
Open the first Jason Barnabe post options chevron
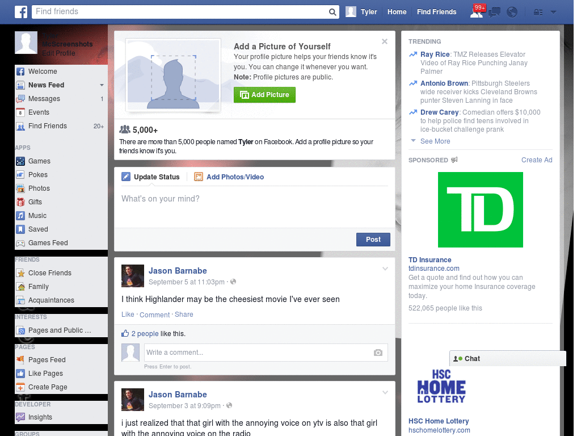coord(385,269)
